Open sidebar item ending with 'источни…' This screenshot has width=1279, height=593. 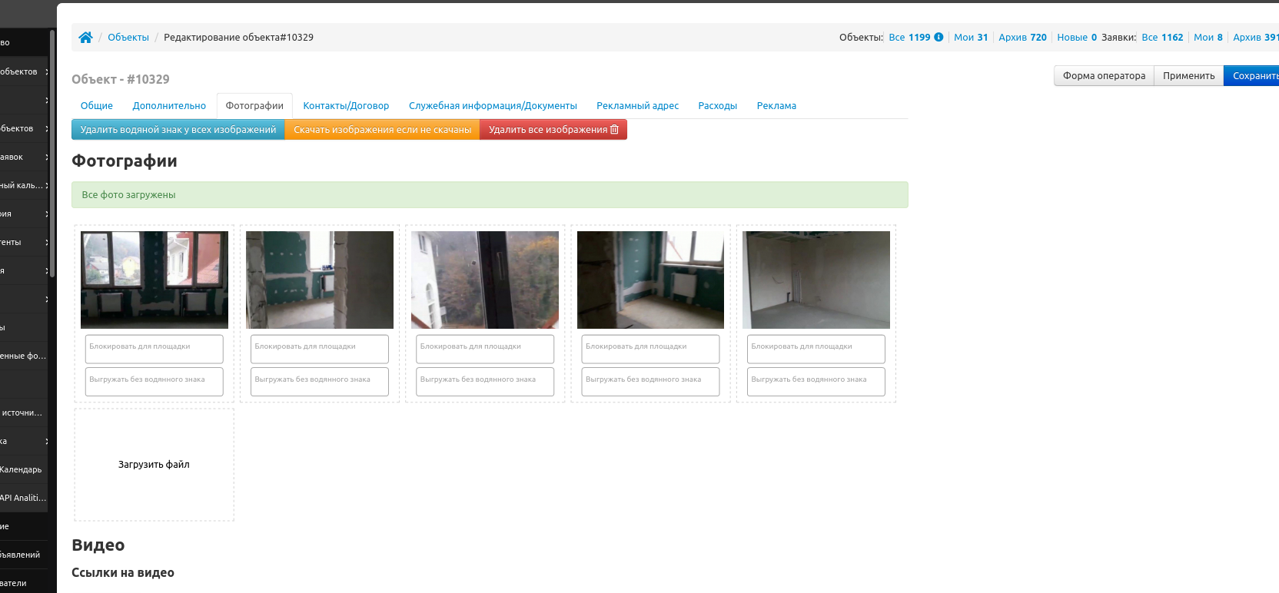click(24, 412)
